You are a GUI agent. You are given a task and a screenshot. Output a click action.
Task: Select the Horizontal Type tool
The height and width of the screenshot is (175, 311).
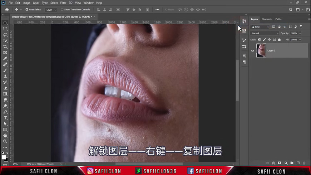click(x=5, y=118)
